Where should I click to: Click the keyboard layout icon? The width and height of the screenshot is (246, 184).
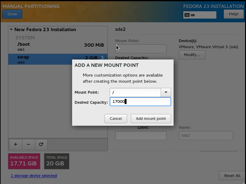click(187, 15)
